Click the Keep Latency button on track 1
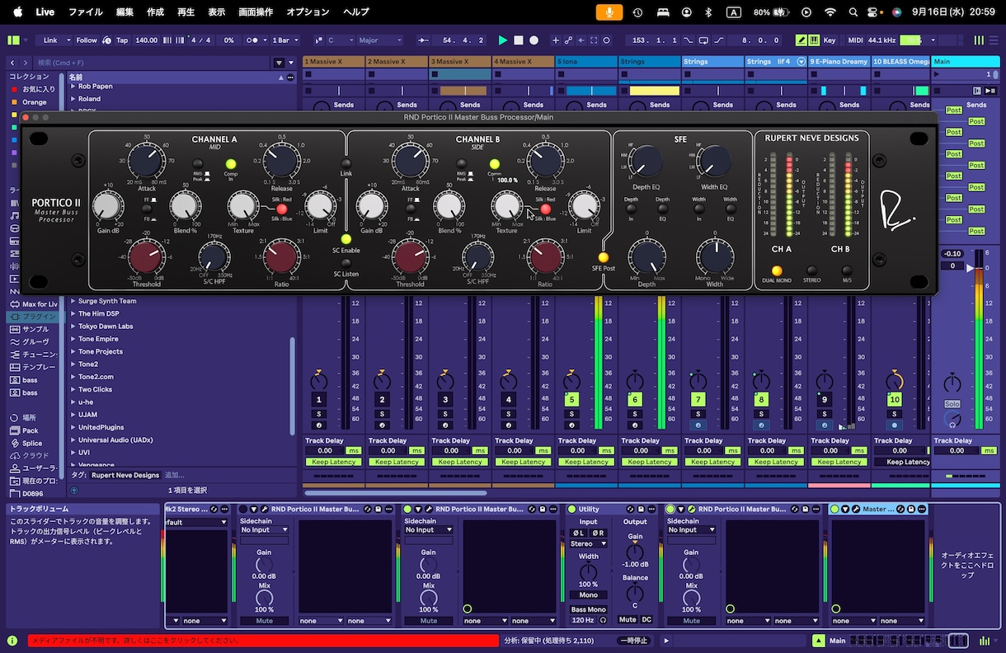The width and height of the screenshot is (1006, 653). [x=334, y=462]
